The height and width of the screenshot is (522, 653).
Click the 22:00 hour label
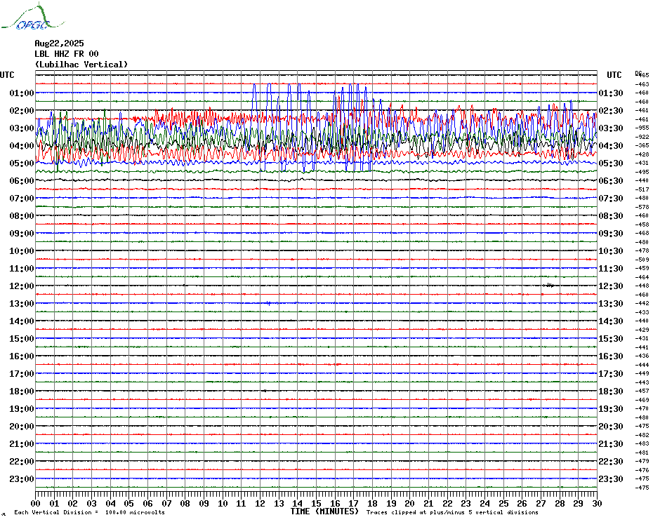tap(22, 461)
